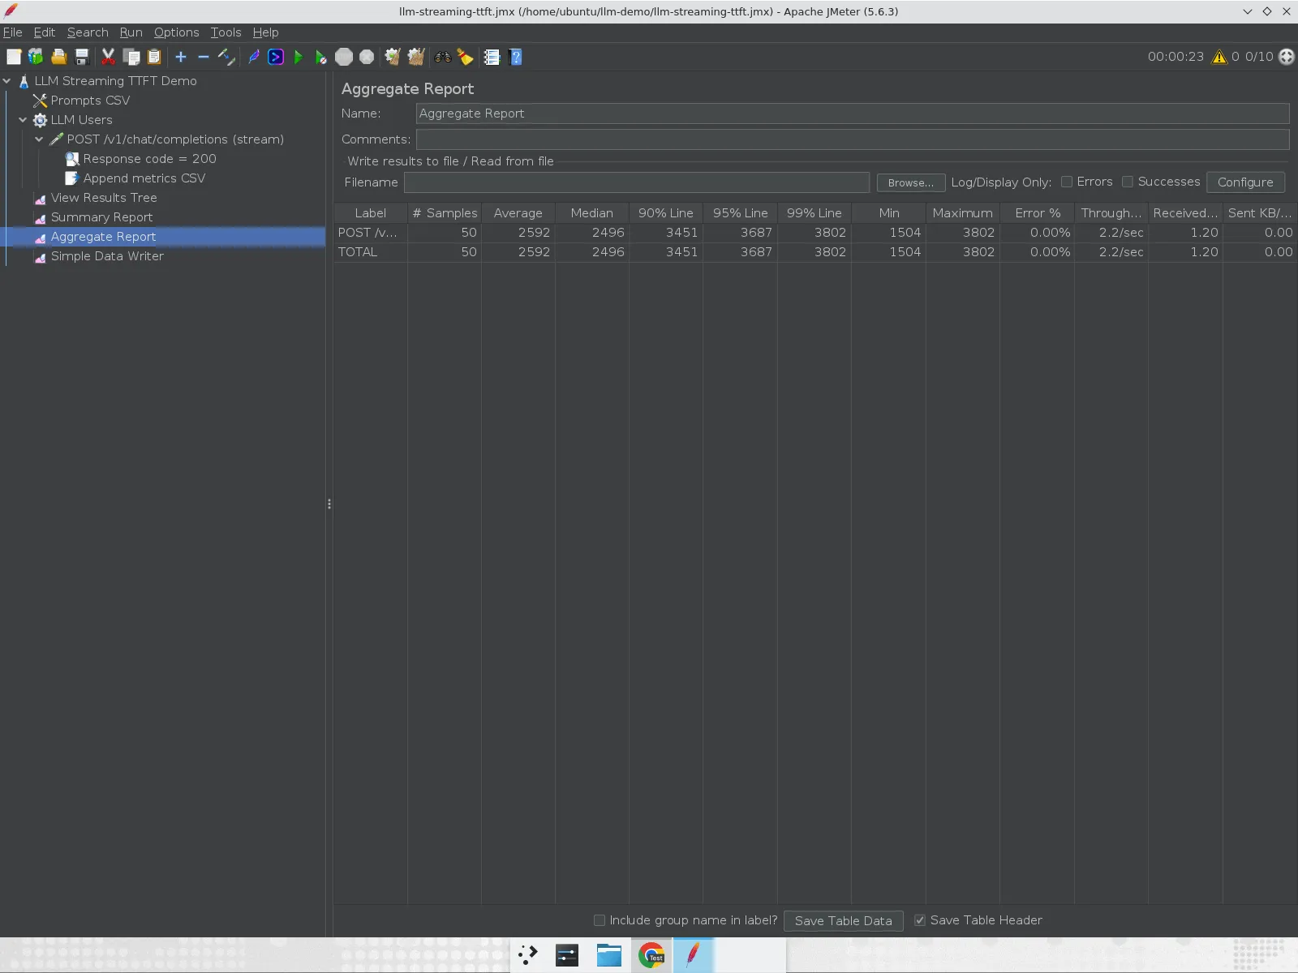Click the Stop test octagon icon
1298x973 pixels.
pos(344,57)
